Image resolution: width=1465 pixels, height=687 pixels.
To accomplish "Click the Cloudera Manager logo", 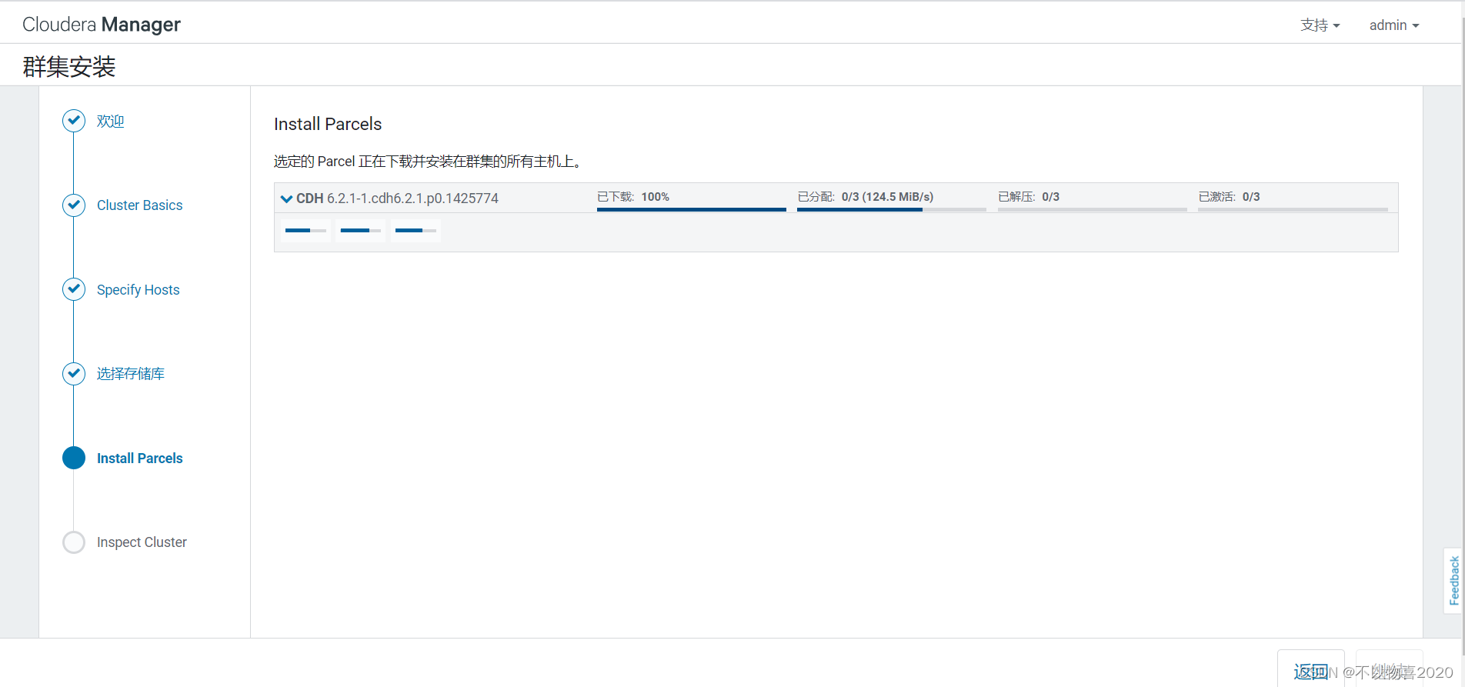I will click(102, 25).
